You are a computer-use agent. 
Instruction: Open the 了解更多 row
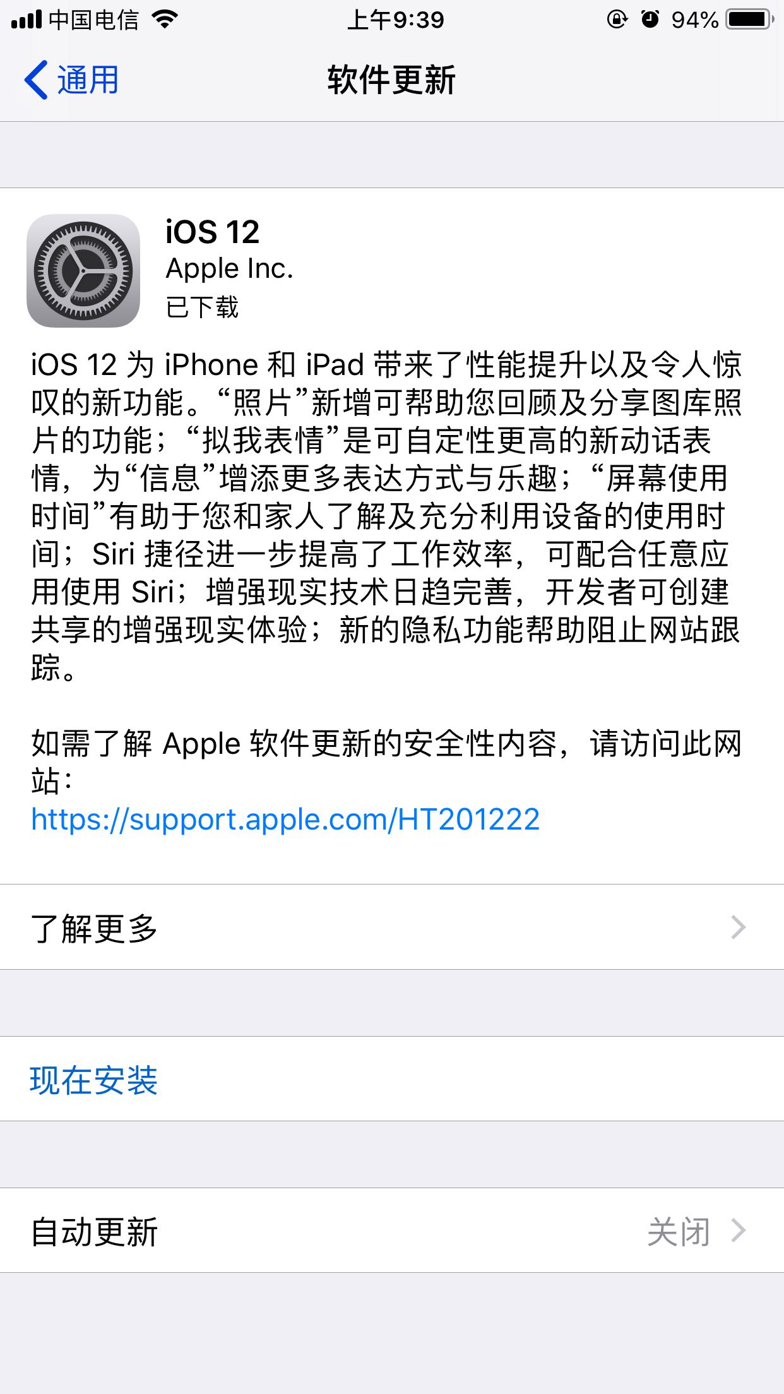coord(392,927)
